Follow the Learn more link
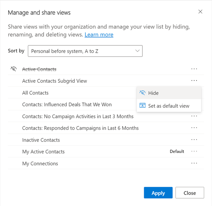Viewport: 212px width, 206px height. coord(99,35)
